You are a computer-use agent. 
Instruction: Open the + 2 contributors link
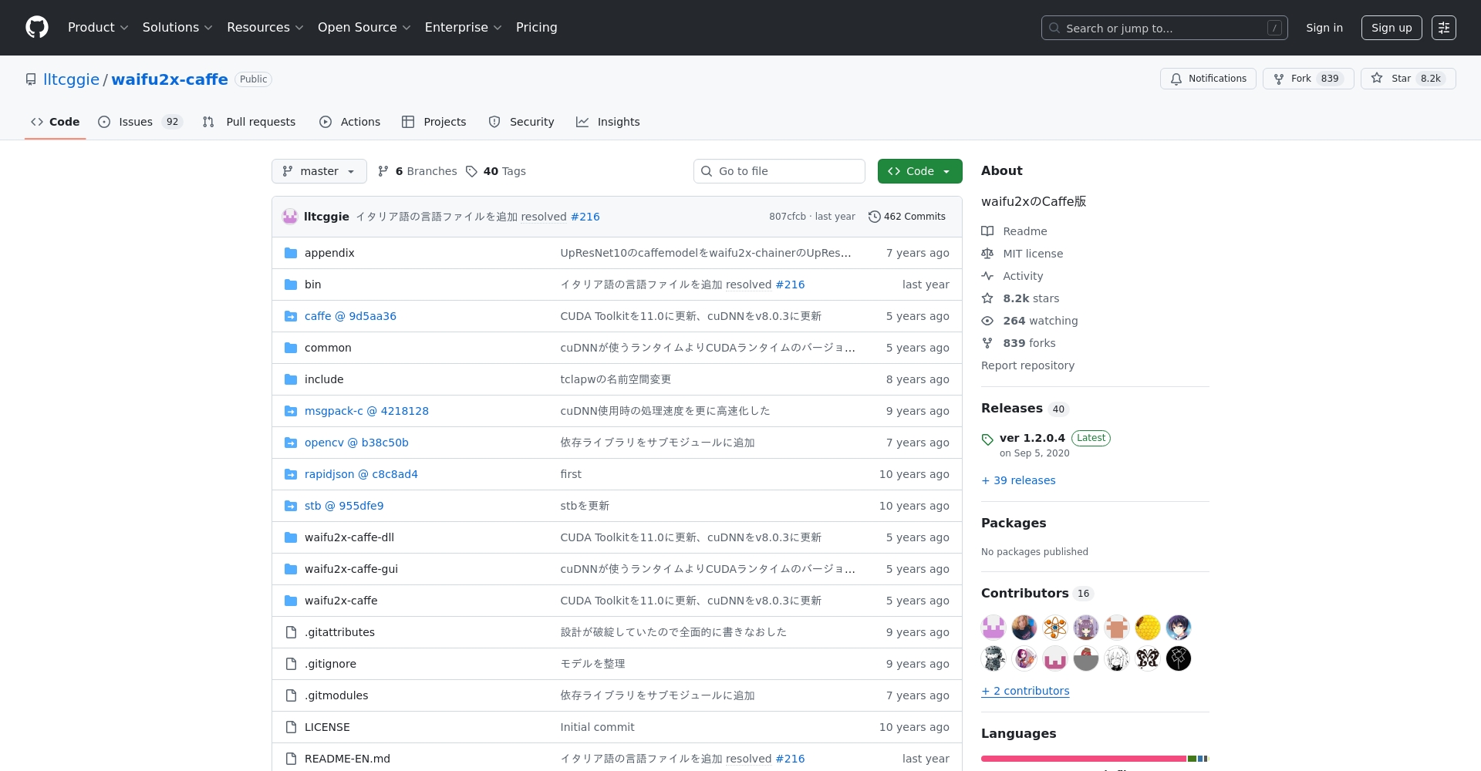(x=1025, y=691)
